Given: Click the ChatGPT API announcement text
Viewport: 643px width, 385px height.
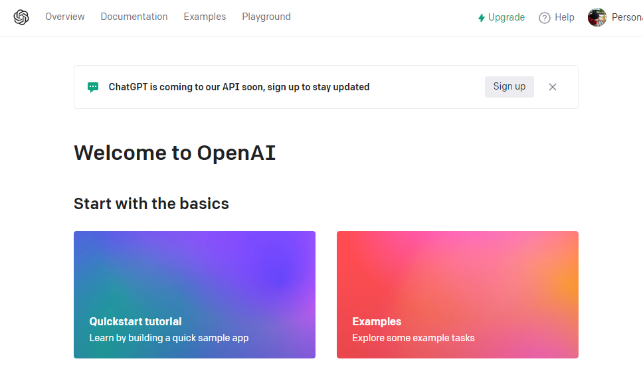Looking at the screenshot, I should pos(239,87).
